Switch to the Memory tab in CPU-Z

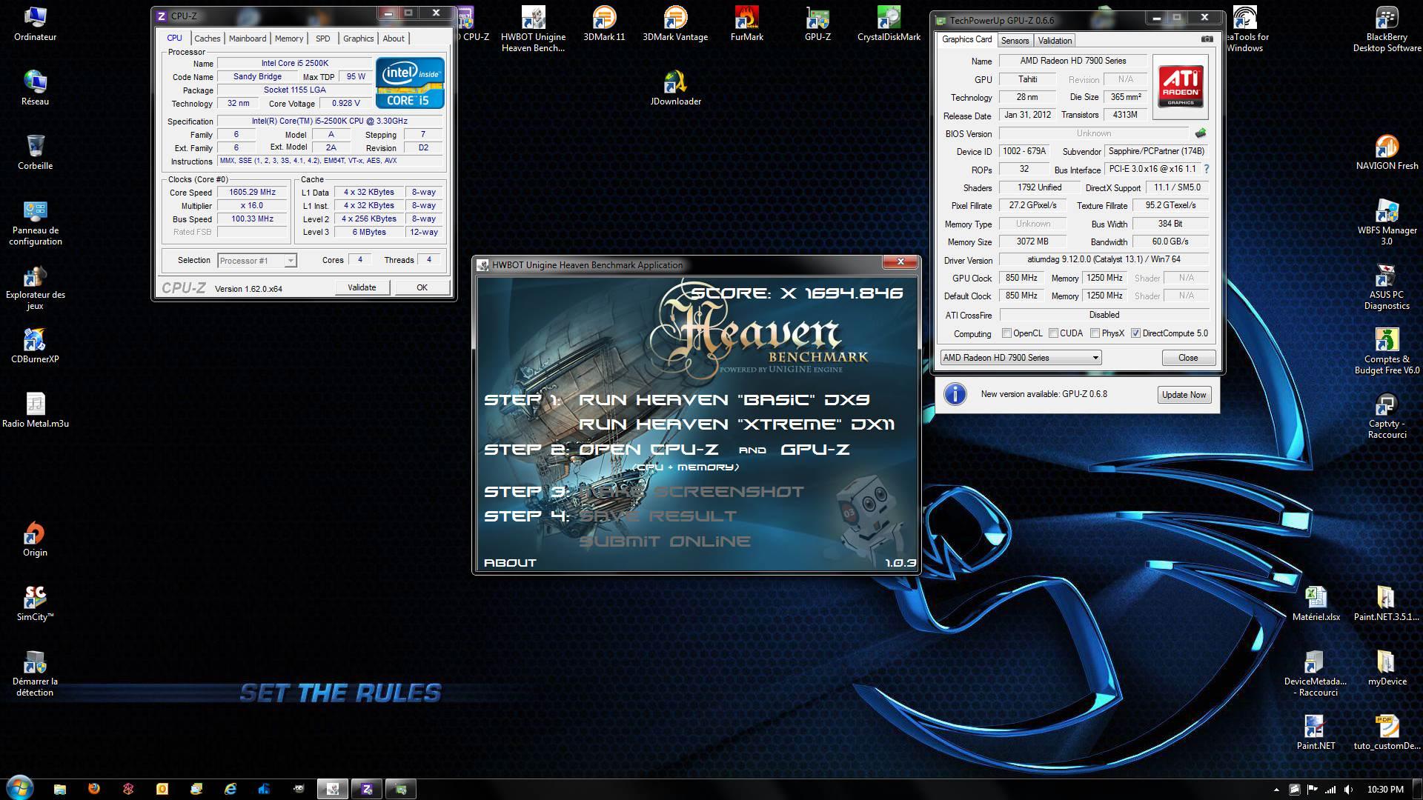pos(289,39)
